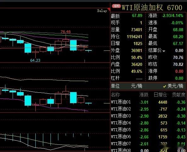Click the latest cyan candlestick in the upper chart
Viewport: 187px width, 152px height.
[x=88, y=50]
